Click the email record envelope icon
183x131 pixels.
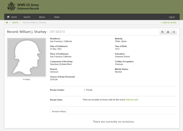click(x=174, y=32)
